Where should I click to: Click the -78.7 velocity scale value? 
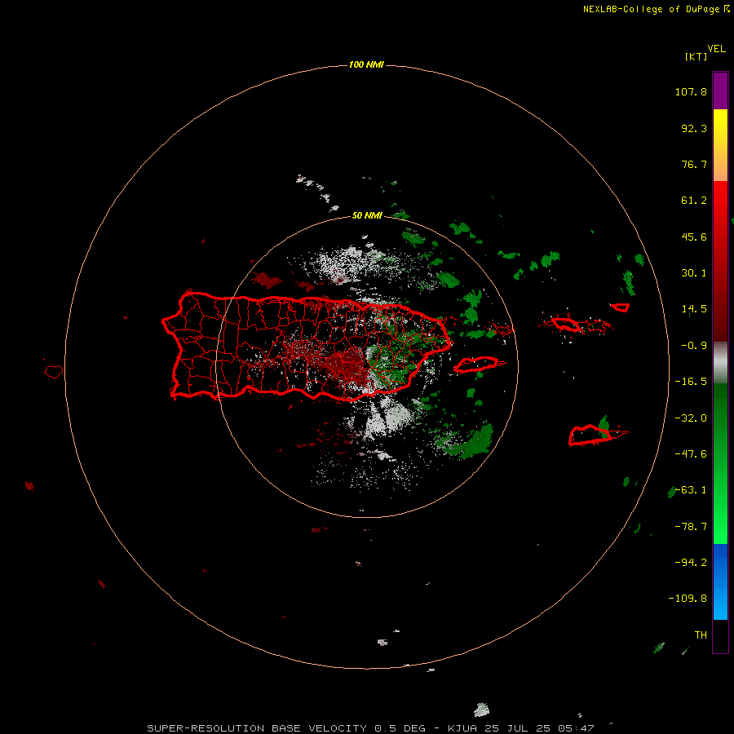[x=691, y=527]
